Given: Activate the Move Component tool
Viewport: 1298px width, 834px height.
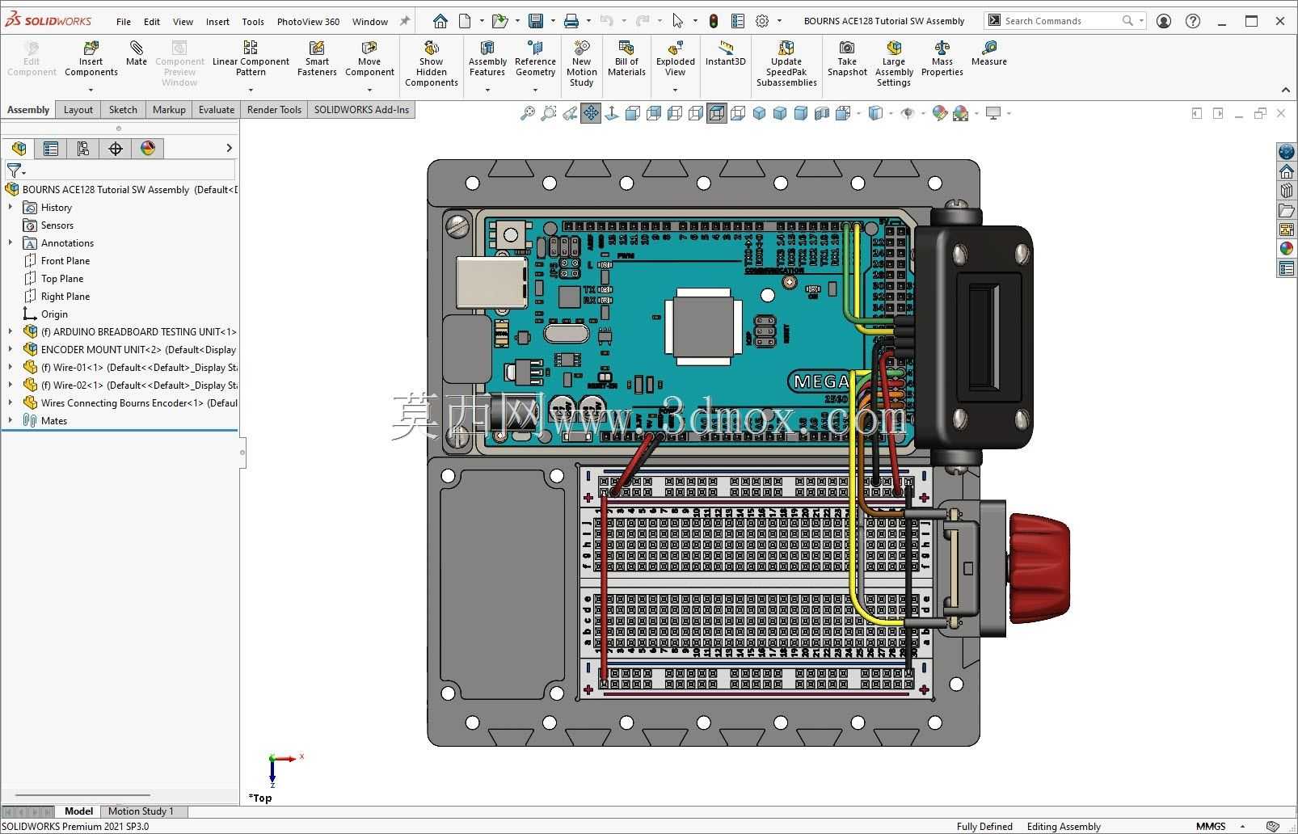Looking at the screenshot, I should click(369, 58).
